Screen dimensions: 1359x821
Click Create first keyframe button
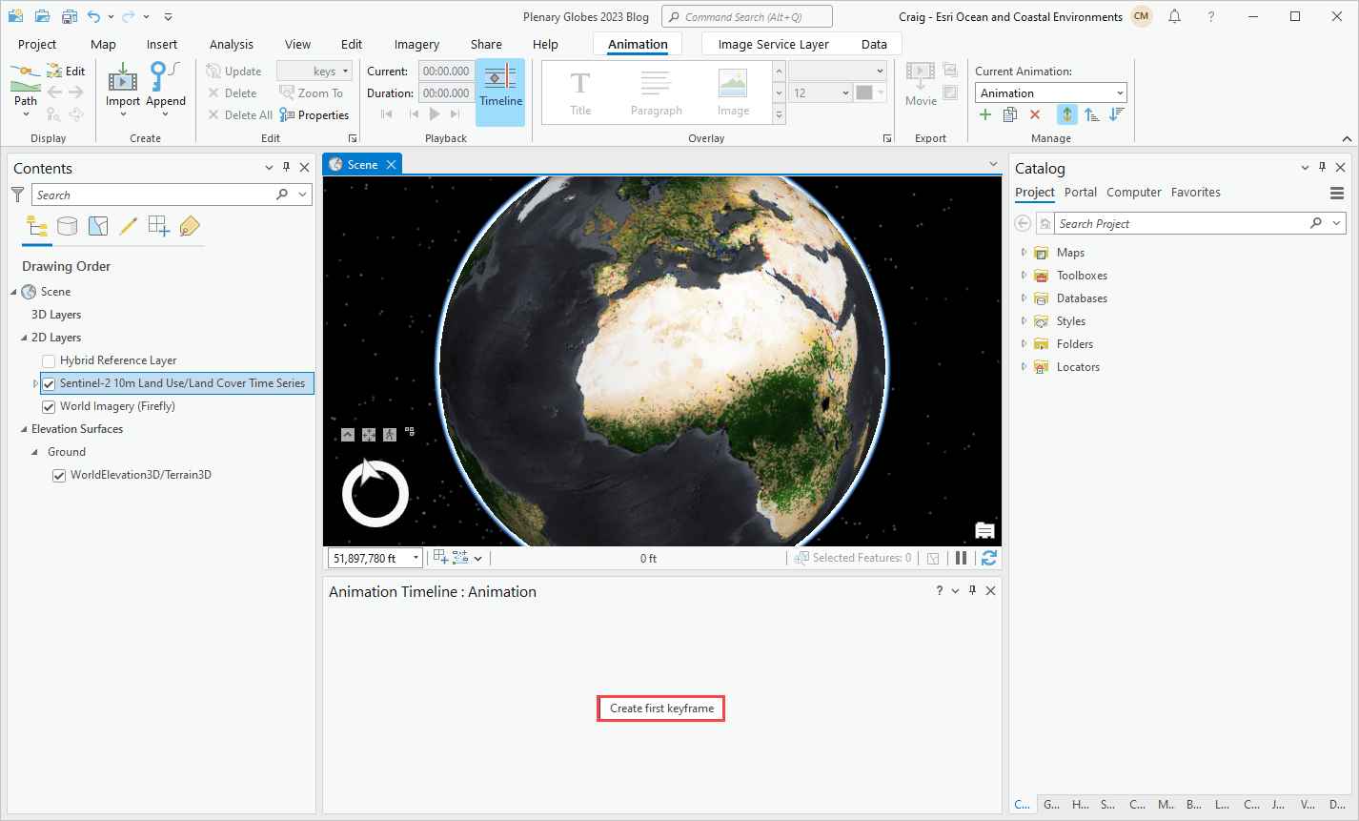[x=661, y=708]
